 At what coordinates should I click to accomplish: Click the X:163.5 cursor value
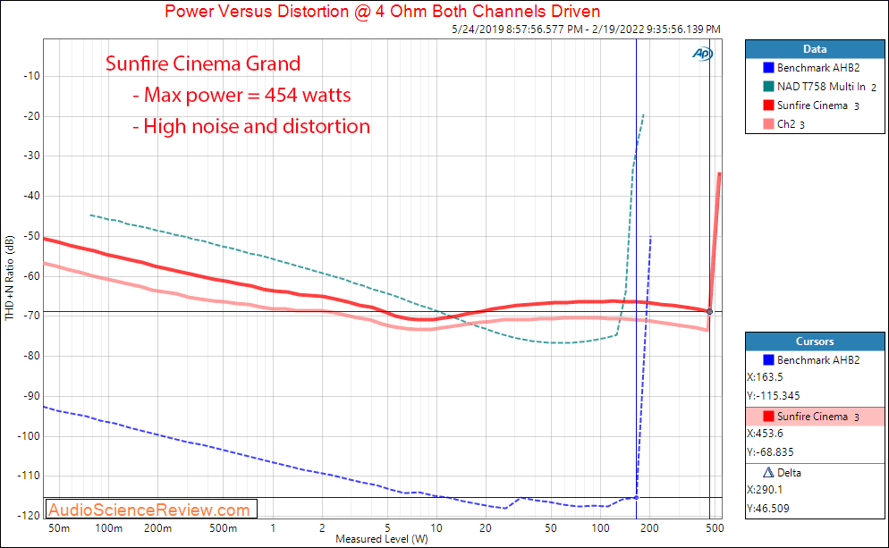click(765, 377)
